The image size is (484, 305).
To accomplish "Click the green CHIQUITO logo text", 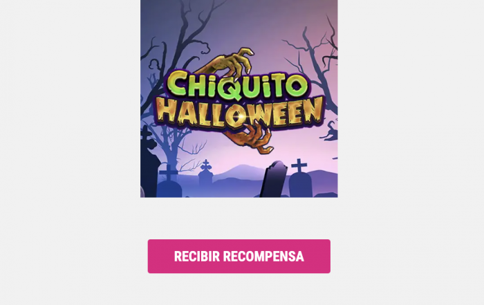I will pyautogui.click(x=237, y=85).
